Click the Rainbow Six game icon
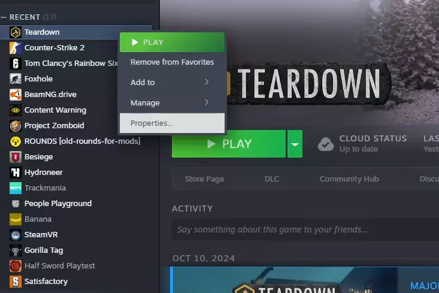This screenshot has width=439, height=293. (16, 64)
